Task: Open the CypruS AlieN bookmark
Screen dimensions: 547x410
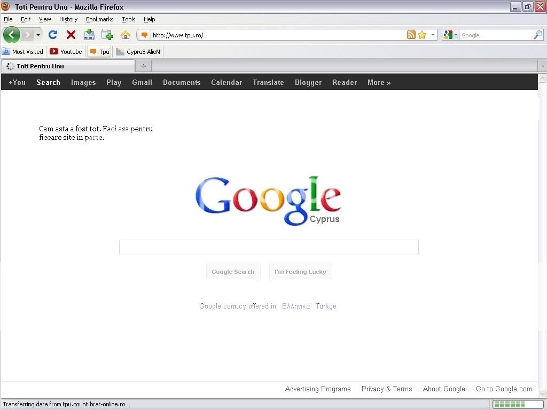Action: point(138,52)
